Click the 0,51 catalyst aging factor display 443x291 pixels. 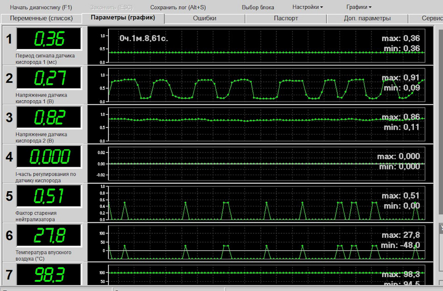49,196
